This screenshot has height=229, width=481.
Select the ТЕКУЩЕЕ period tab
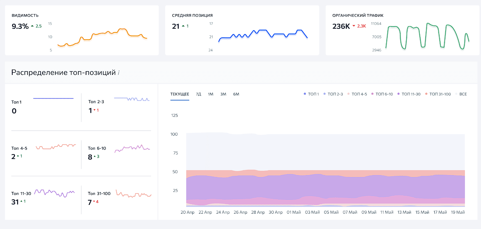[180, 94]
